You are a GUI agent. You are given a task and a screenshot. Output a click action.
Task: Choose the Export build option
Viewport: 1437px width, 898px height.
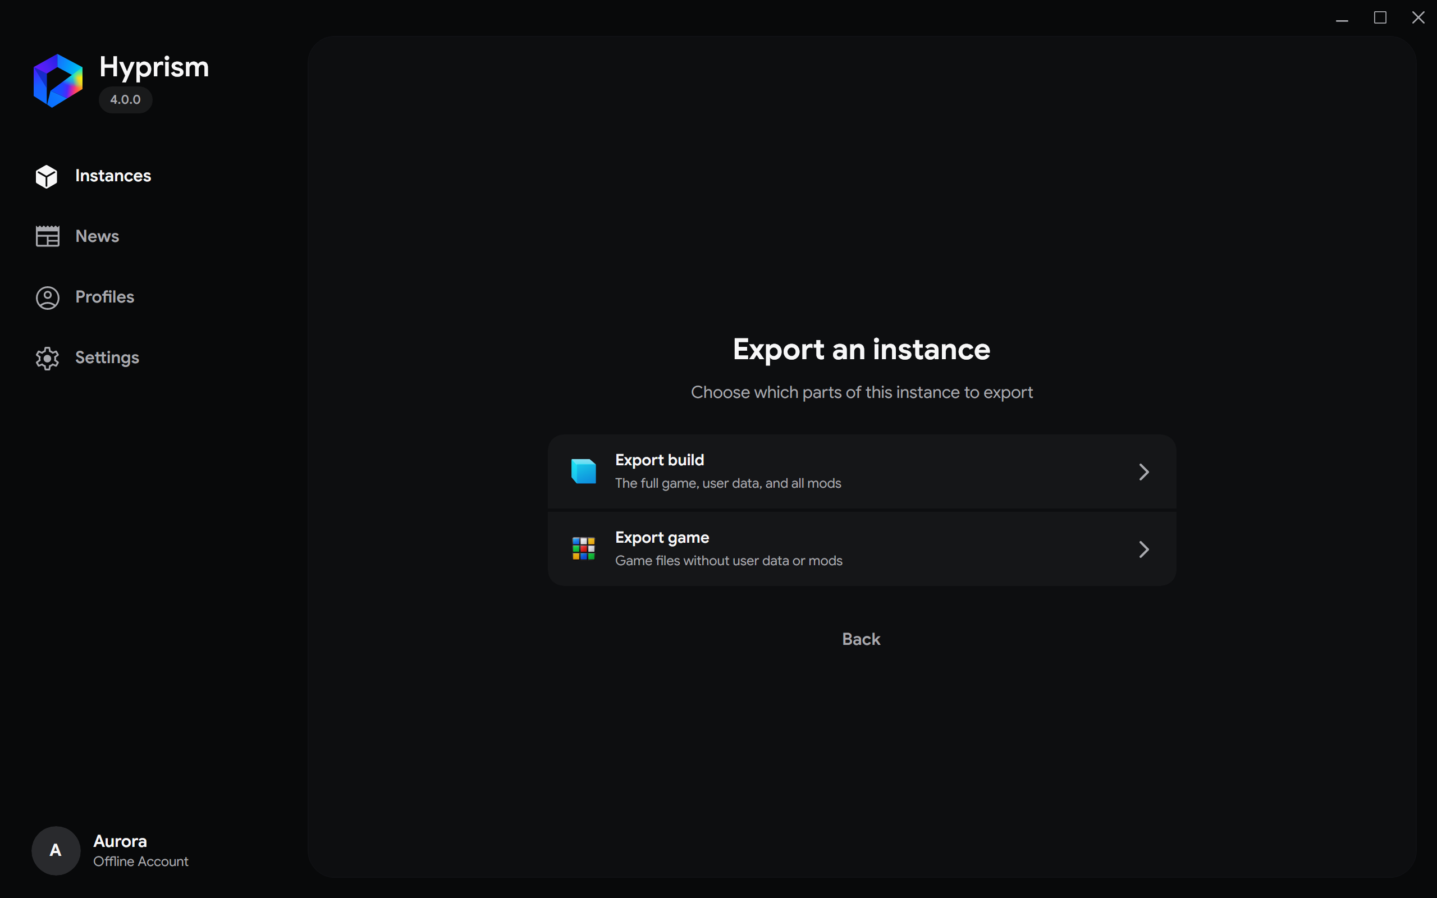pos(862,471)
